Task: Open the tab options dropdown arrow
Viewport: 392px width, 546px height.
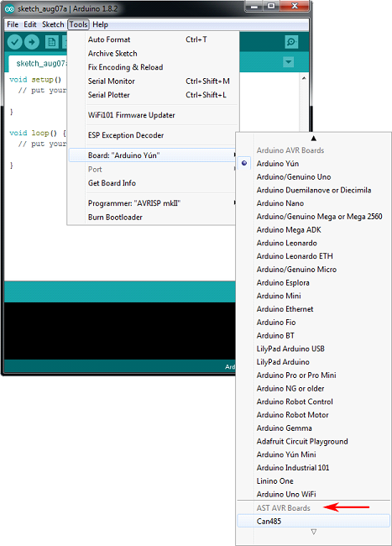Action: click(289, 62)
